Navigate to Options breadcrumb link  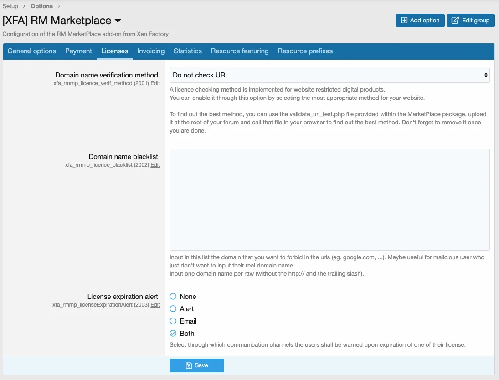(x=41, y=6)
